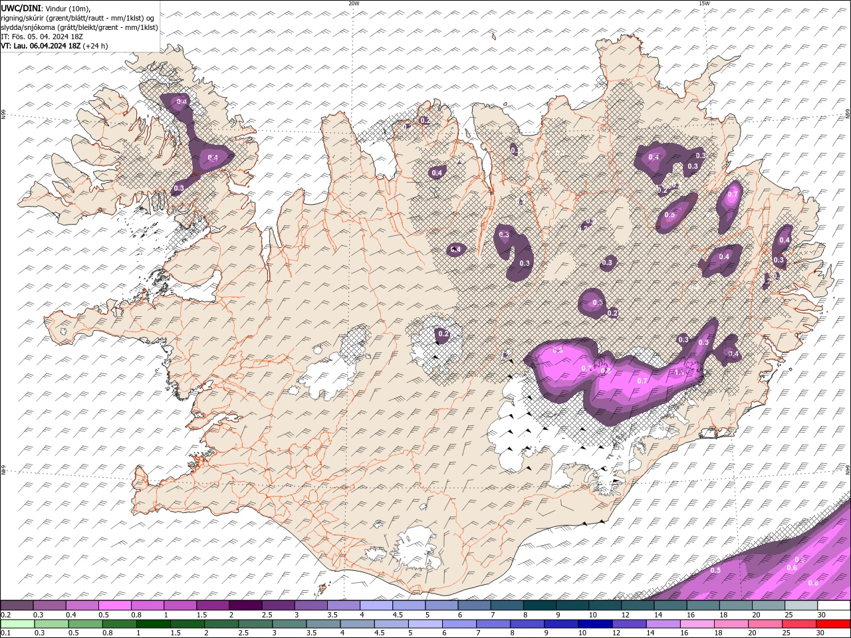Click the UWC/DINI title text
851x638 pixels.
21,7
